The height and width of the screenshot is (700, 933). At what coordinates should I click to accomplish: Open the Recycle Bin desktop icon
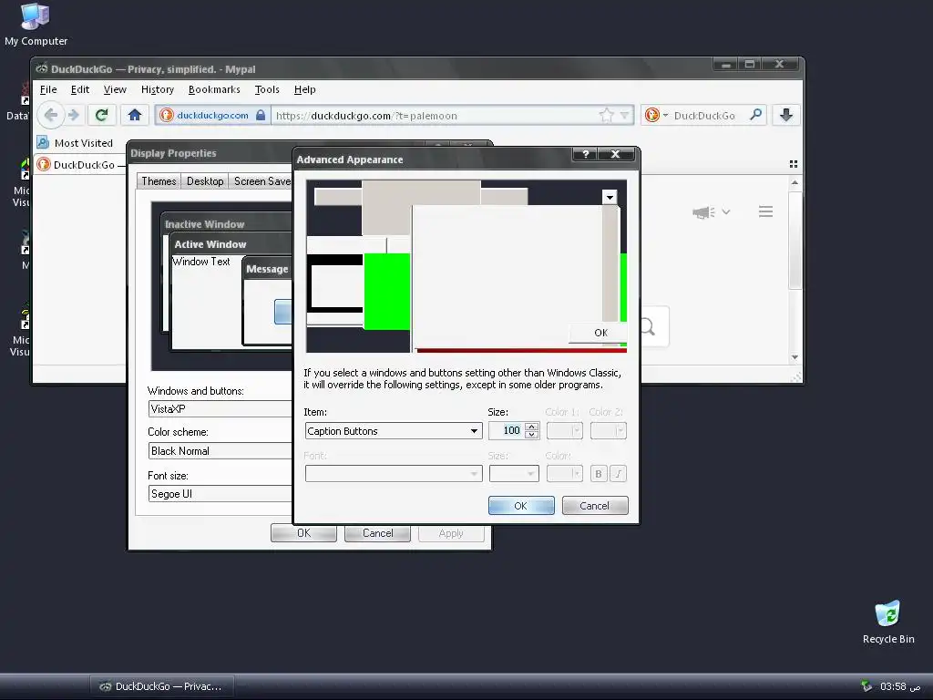click(887, 622)
